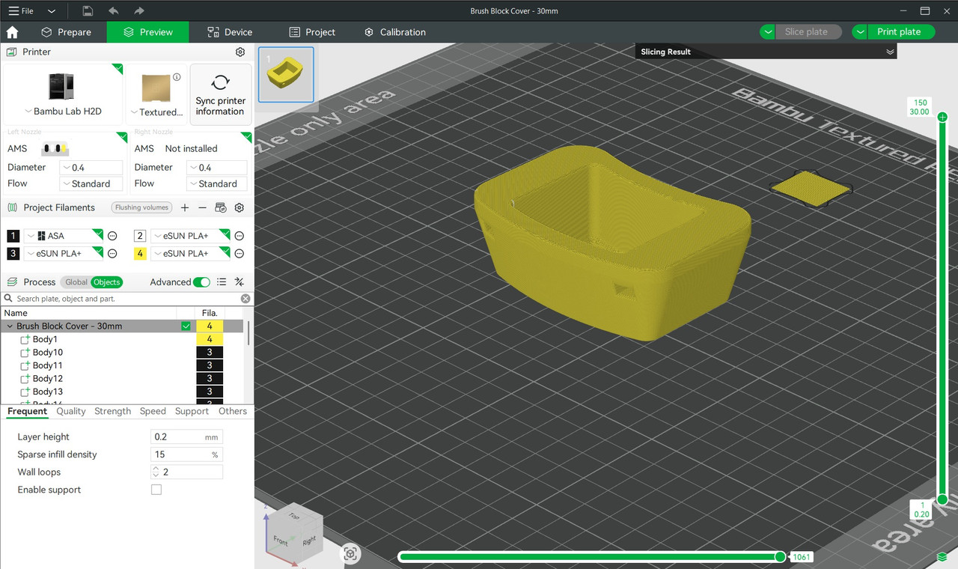Go to the Home screen icon
Screen dimensions: 958x569
click(12, 32)
